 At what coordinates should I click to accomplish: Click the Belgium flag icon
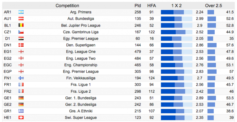[21, 25]
